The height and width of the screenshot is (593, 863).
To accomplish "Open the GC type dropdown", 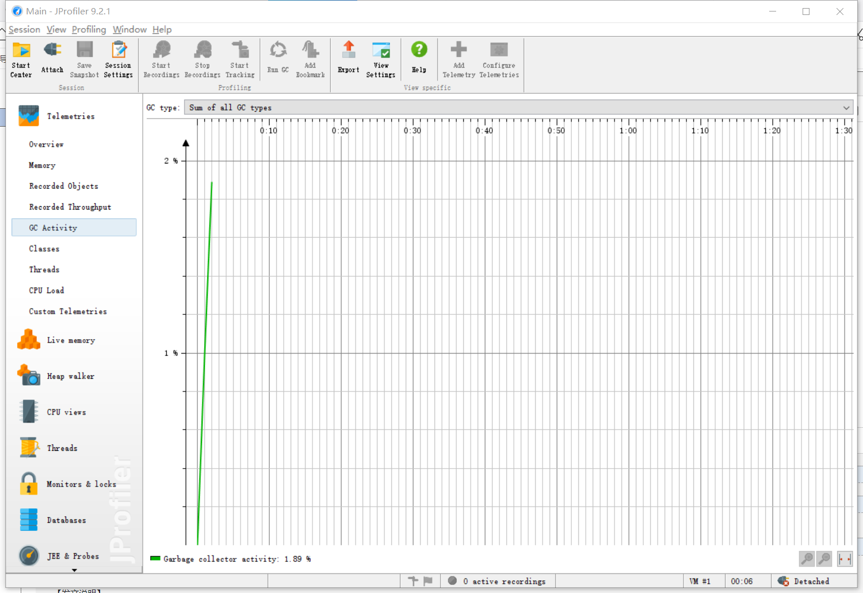I will click(518, 108).
